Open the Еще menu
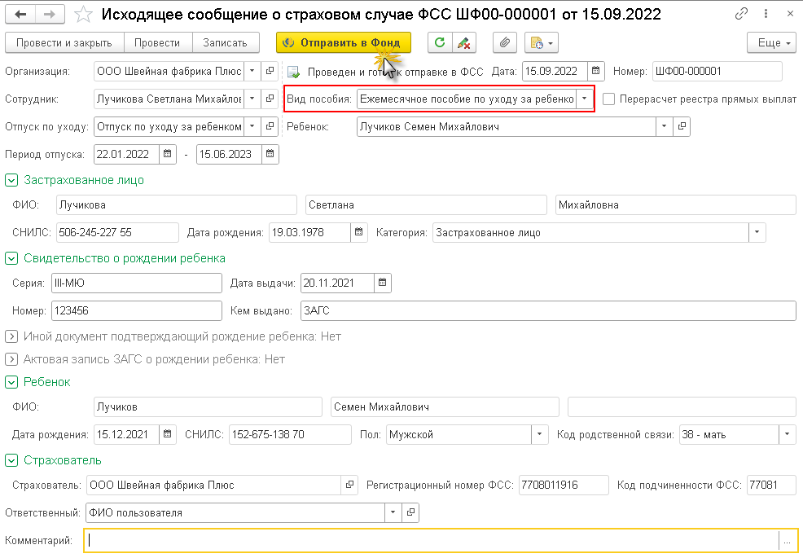 tap(770, 43)
